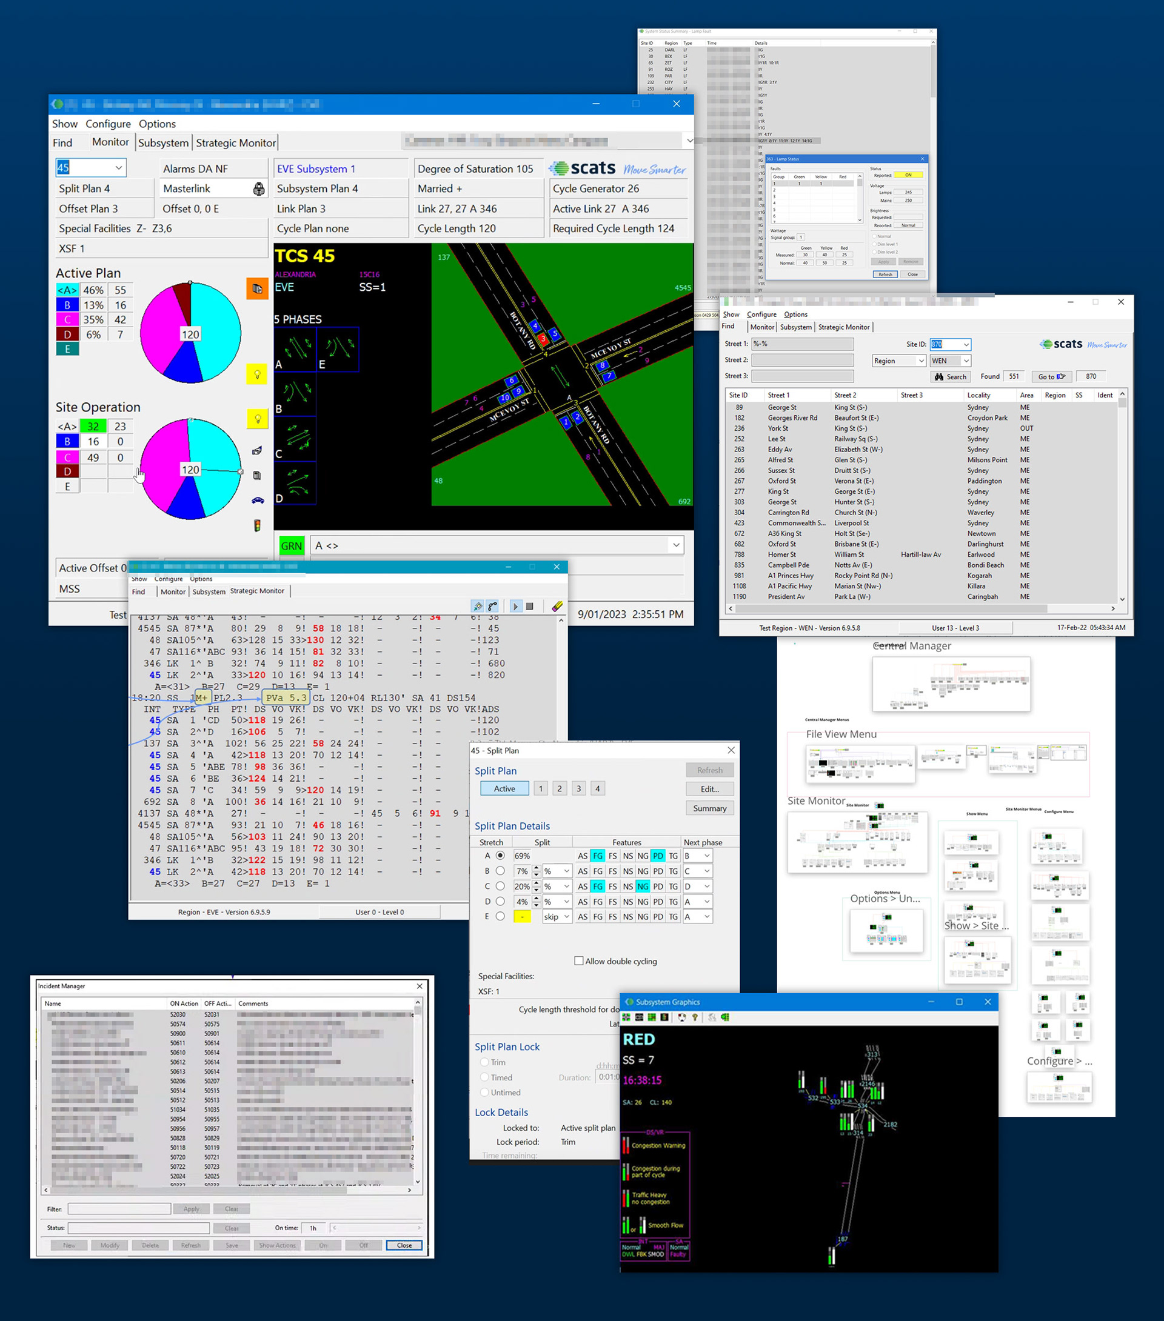Click the orange copy-pages icon beside Active Plan
The width and height of the screenshot is (1164, 1321).
(x=256, y=288)
